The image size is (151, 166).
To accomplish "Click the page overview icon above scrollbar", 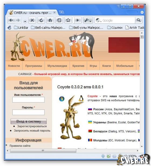I will click(x=142, y=37).
